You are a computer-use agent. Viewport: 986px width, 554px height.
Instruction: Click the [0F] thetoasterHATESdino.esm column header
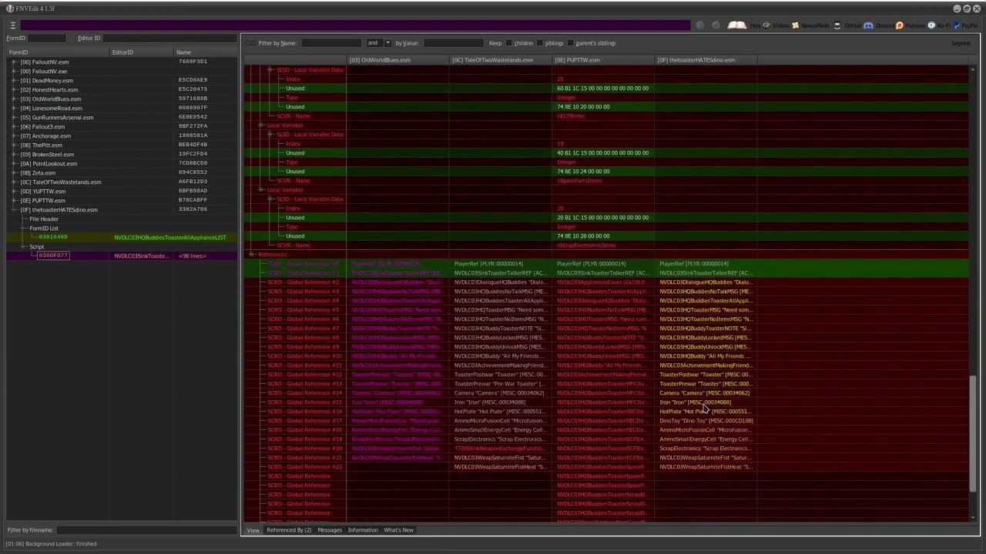tap(705, 60)
